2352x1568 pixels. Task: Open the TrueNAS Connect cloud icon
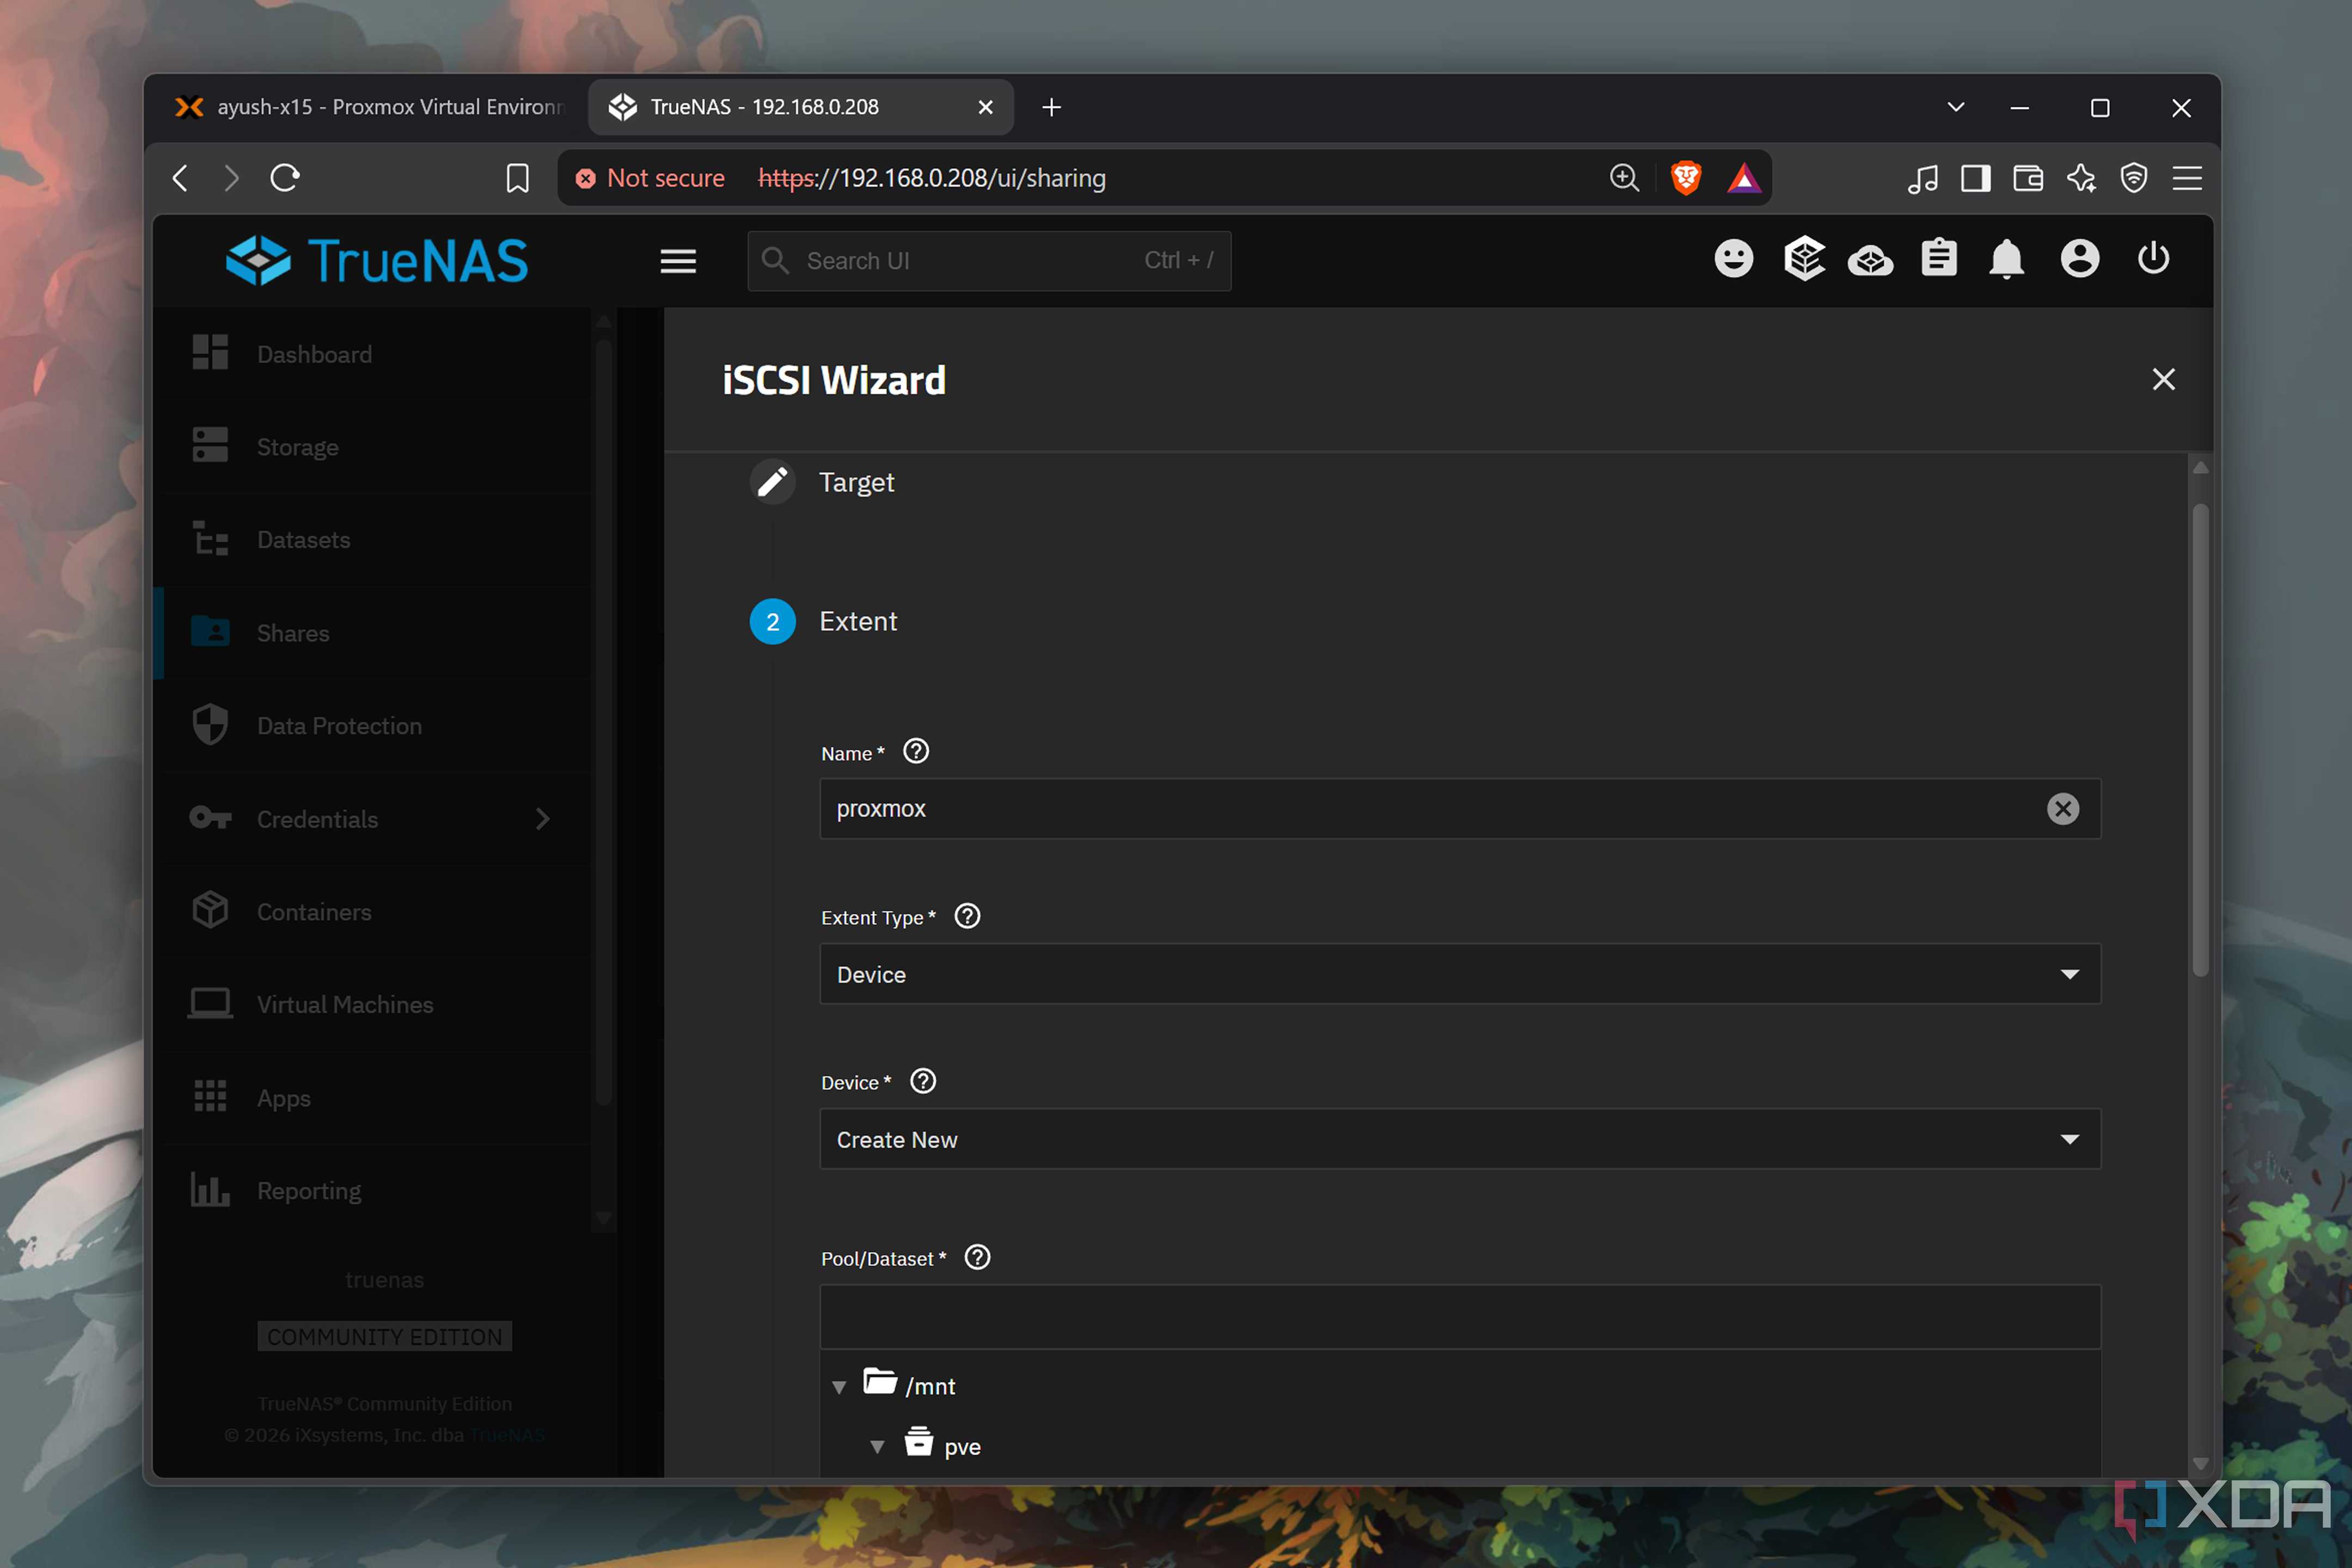point(1870,261)
